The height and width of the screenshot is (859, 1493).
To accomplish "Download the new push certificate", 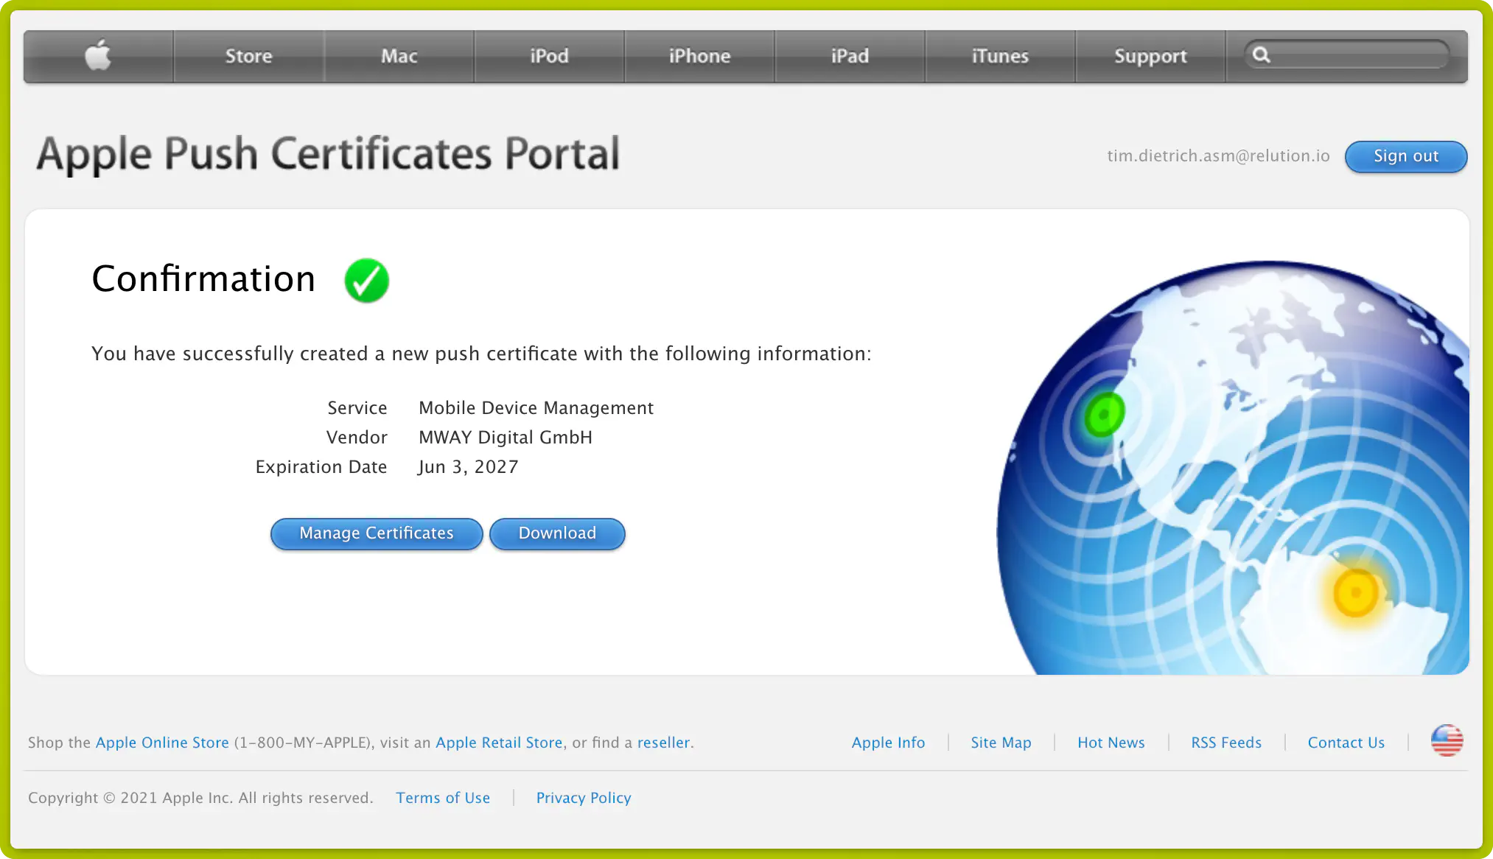I will click(557, 533).
